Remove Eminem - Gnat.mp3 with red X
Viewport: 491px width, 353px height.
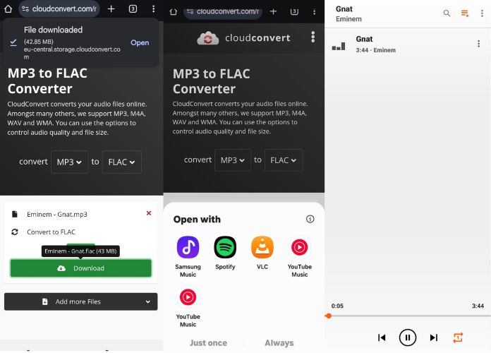coord(148,213)
